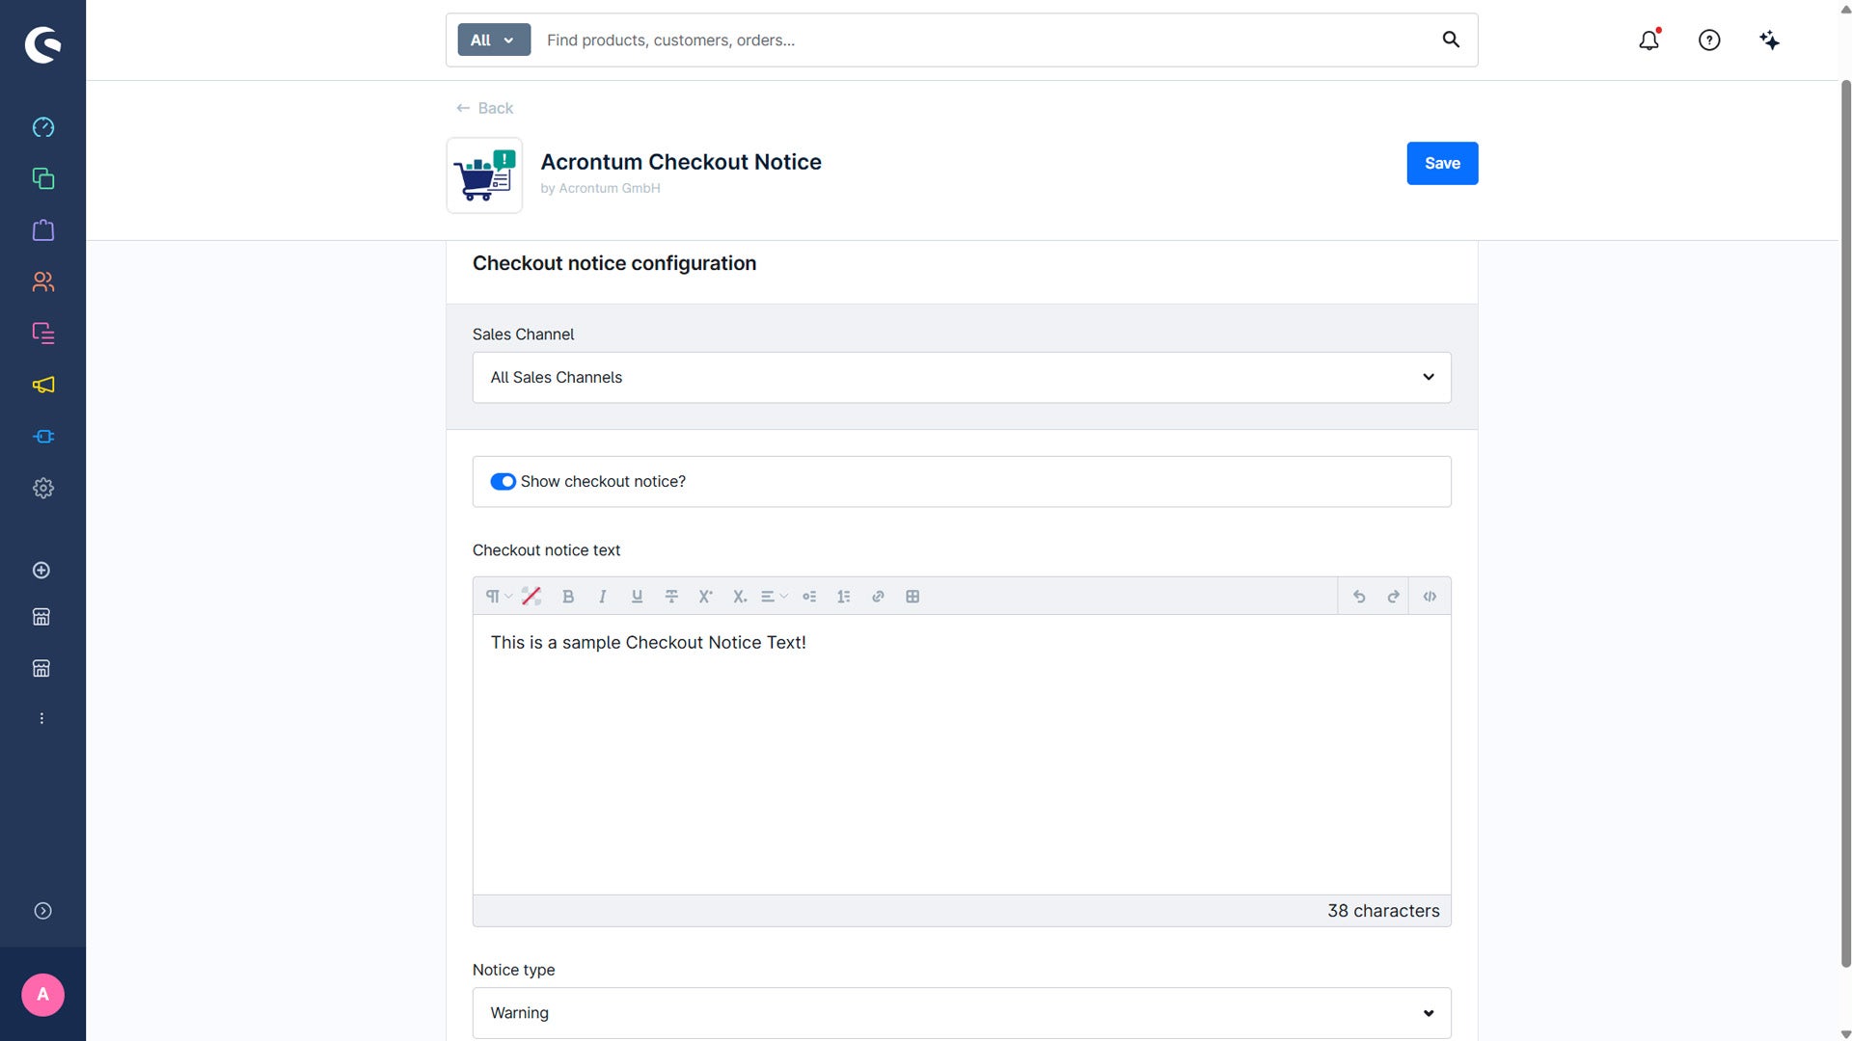The image size is (1852, 1041).
Task: Open the notifications bell
Action: [1649, 40]
